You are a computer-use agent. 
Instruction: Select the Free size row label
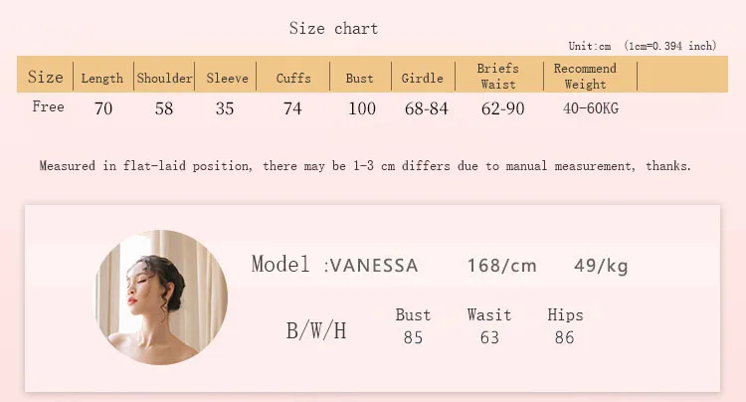[48, 106]
